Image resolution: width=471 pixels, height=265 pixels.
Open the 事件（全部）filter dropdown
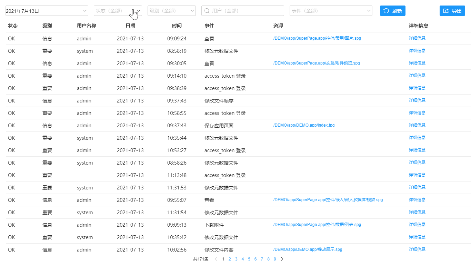coord(330,11)
